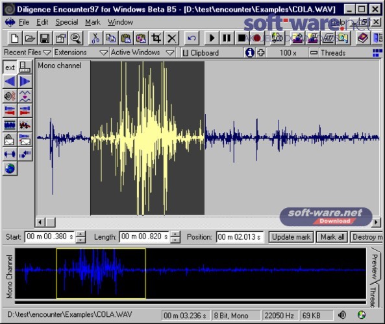The width and height of the screenshot is (385, 324).
Task: Cut the selection with the scissors icon
Action: (95, 38)
